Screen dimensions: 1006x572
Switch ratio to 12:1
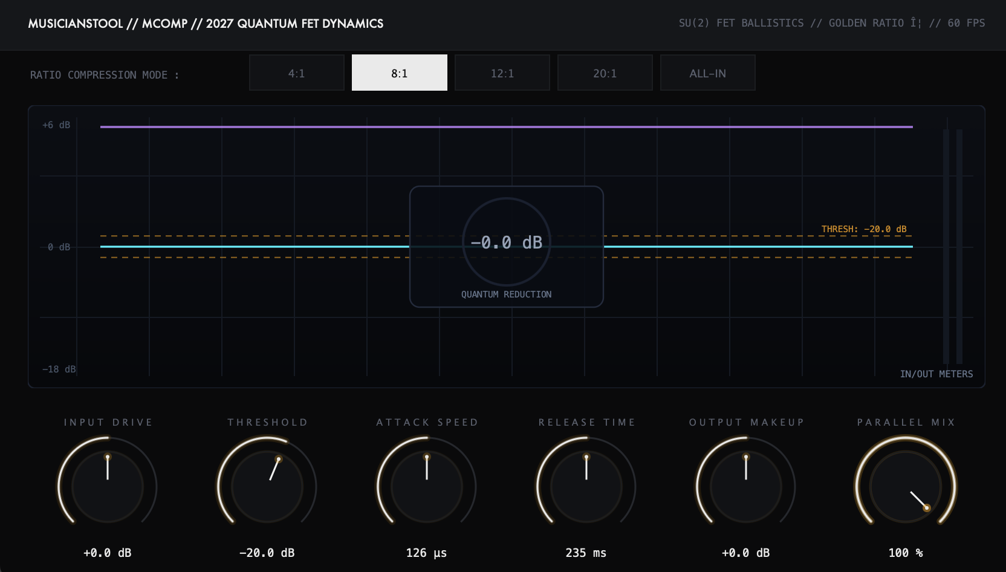[x=502, y=73]
